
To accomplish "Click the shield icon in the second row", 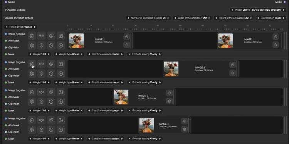I will point(42,73).
